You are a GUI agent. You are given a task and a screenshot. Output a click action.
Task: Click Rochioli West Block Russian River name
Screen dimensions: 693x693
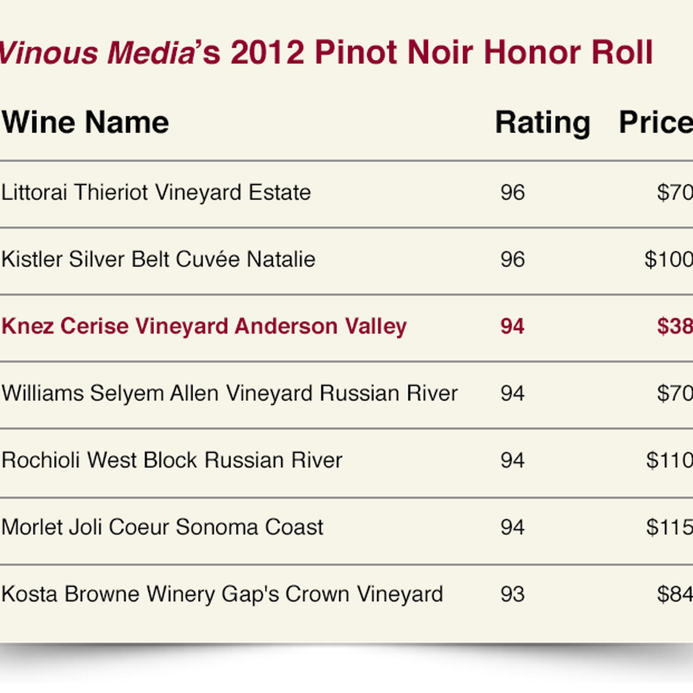coord(172,460)
